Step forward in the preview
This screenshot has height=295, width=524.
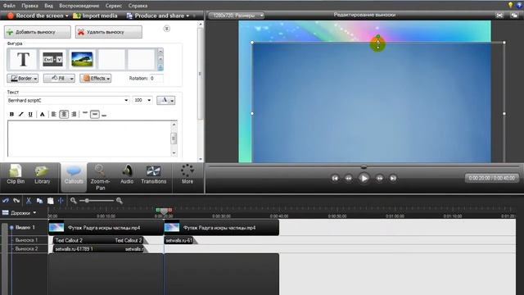379,179
